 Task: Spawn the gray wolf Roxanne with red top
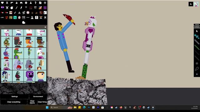pyautogui.click(x=29, y=65)
